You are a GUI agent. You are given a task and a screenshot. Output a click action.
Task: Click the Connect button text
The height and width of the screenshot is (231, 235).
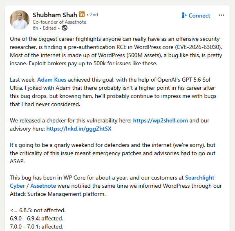point(199,16)
